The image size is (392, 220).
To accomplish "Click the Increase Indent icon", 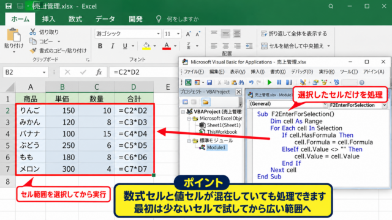I will pos(249,46).
